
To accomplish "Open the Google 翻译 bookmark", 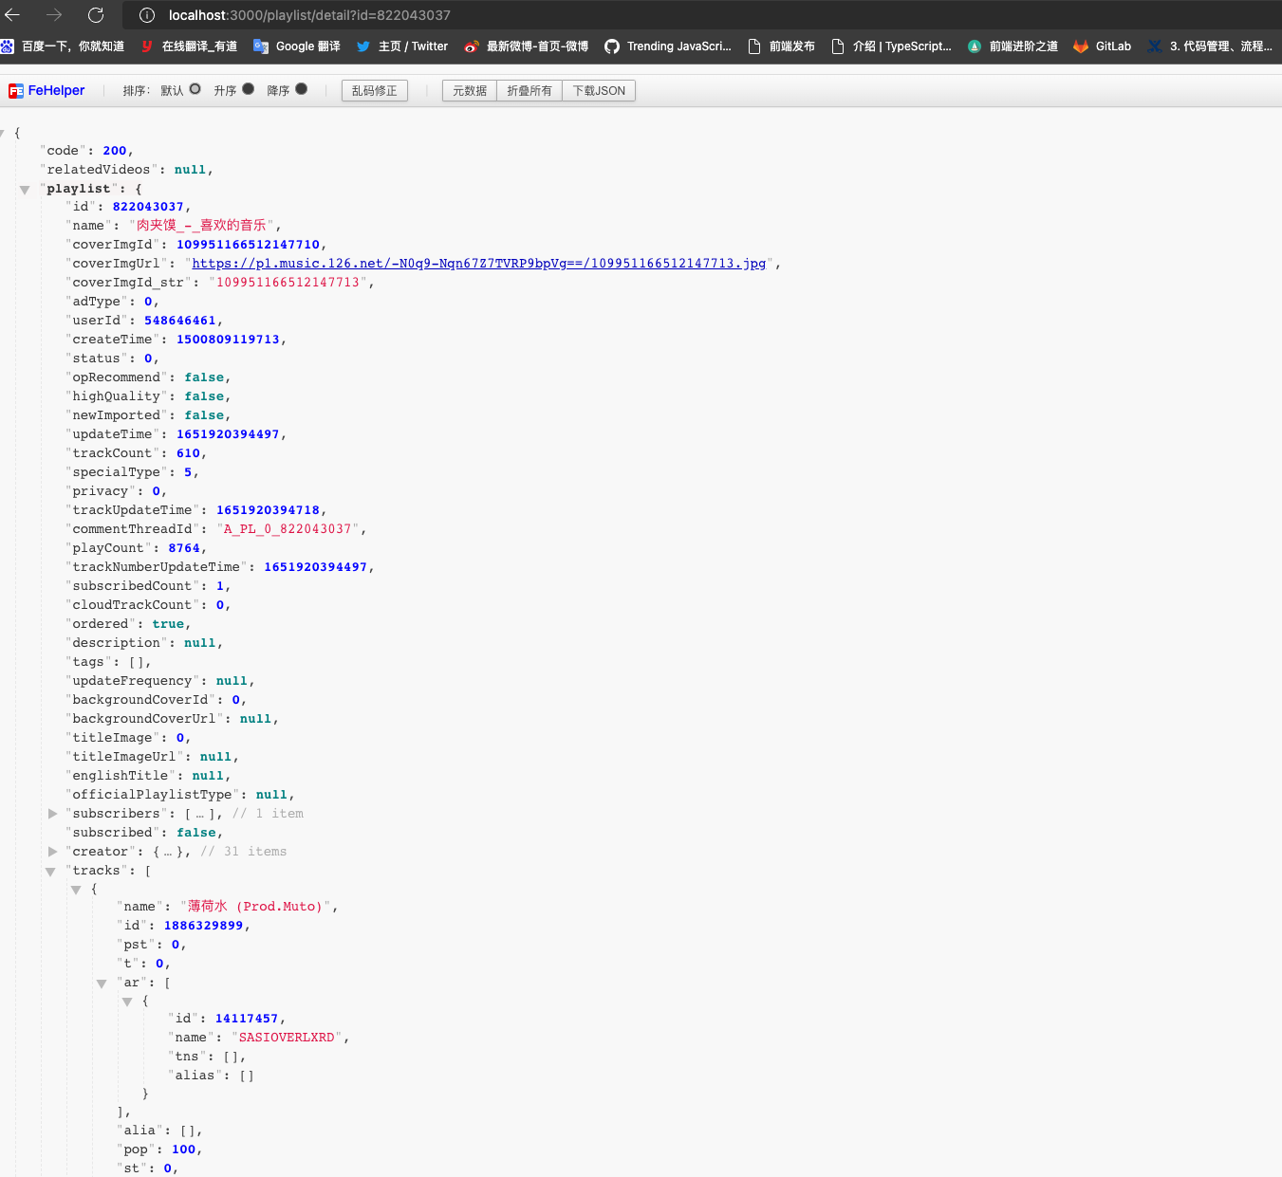I will tap(296, 46).
